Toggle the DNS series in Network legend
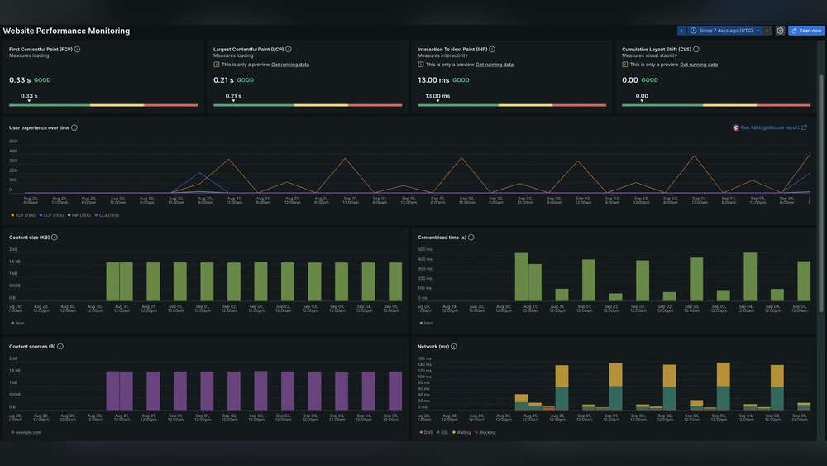The width and height of the screenshot is (827, 466). point(427,432)
